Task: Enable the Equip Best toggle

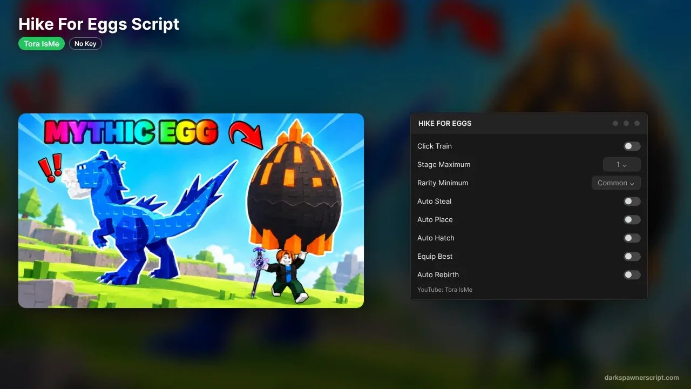Action: click(632, 256)
